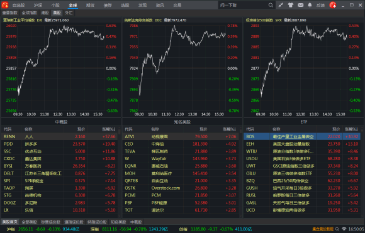Click into the 问一下财 search field
This screenshot has width=365, height=233.
[244, 5]
